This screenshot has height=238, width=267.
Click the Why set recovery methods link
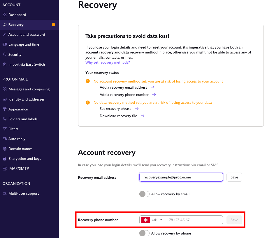(x=108, y=62)
